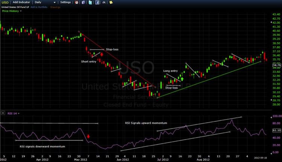
Task: Click the red down arrow on RSI panel
Action: [x=88, y=136]
